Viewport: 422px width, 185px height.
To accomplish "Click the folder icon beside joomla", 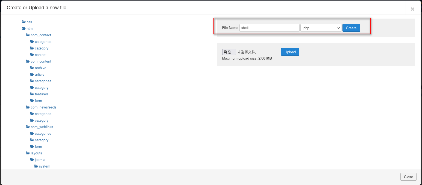I will pyautogui.click(x=32, y=160).
